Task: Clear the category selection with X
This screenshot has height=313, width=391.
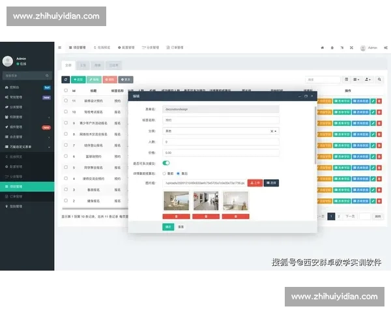Action: (272, 131)
